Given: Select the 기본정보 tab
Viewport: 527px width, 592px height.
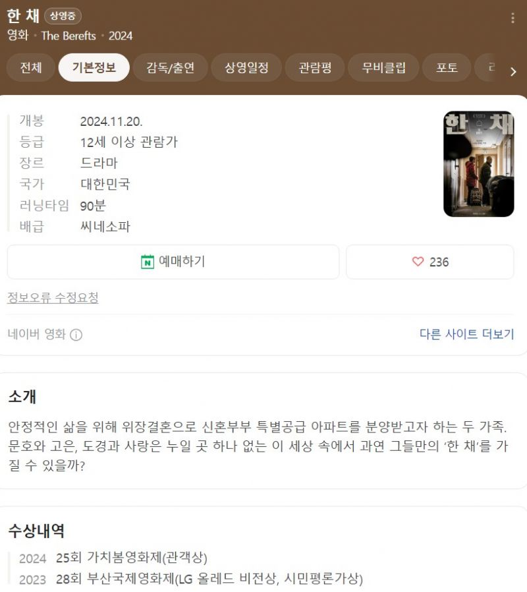Looking at the screenshot, I should [x=94, y=68].
